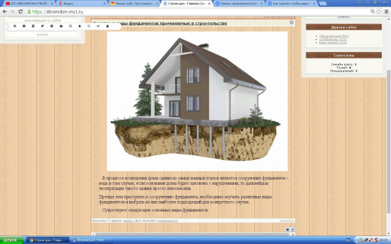Click the house foundation image
Screen dimensions: 391x244
pos(197,101)
